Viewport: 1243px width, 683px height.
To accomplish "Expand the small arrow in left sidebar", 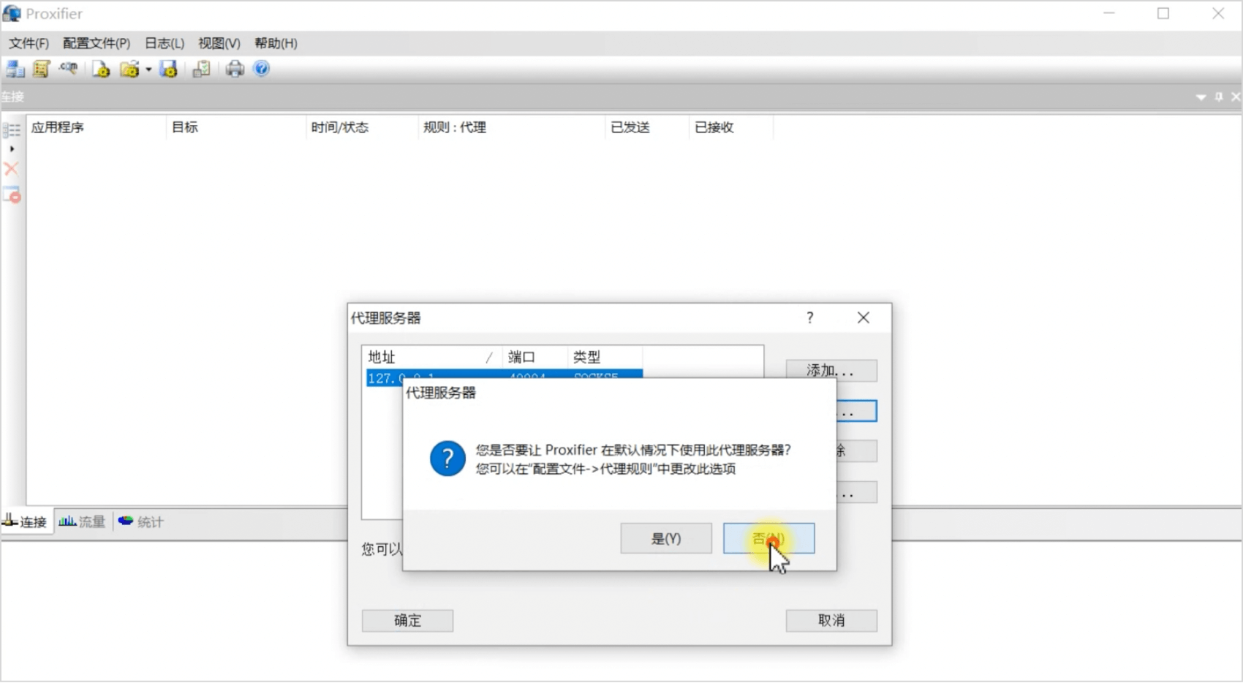I will tap(12, 148).
